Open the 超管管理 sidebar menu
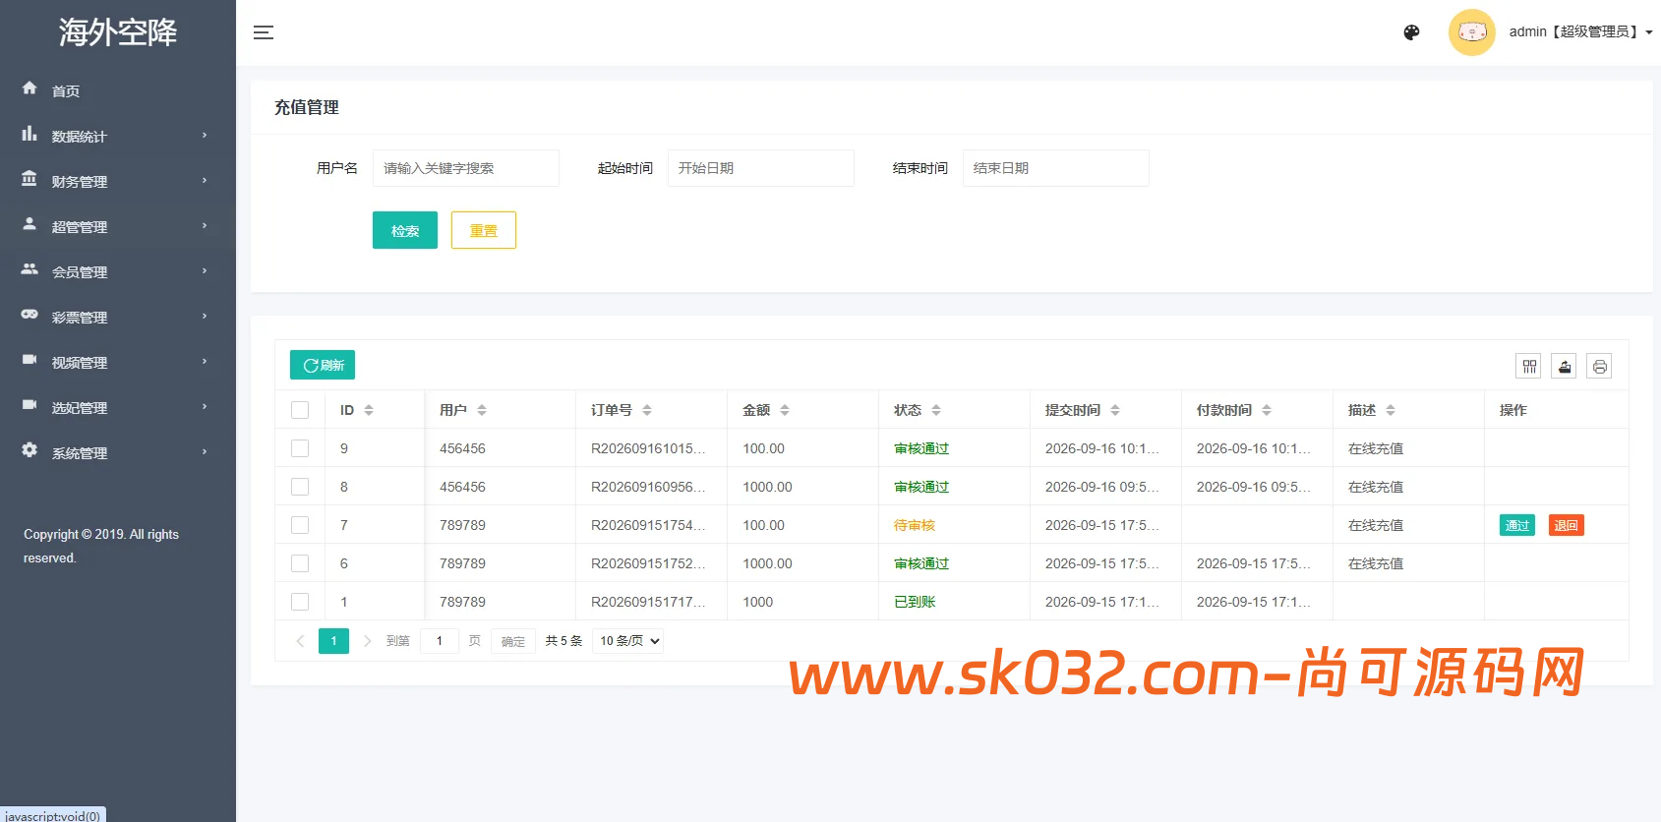The height and width of the screenshot is (822, 1661). tap(118, 226)
